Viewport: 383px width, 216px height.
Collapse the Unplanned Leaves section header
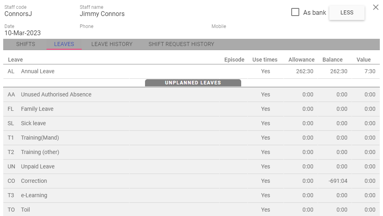[193, 83]
